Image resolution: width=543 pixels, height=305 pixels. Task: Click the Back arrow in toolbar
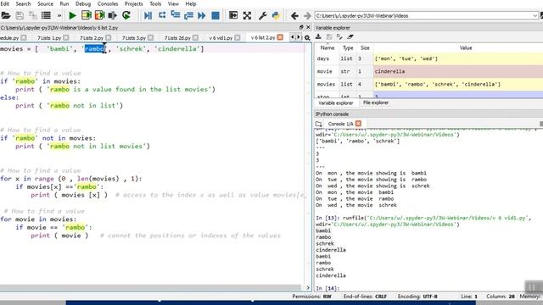pyautogui.click(x=294, y=15)
